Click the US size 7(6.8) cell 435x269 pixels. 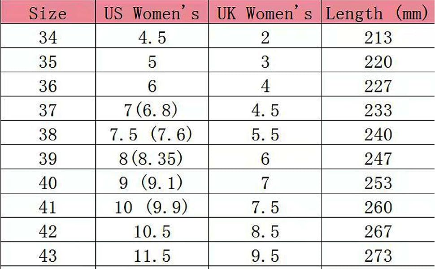(152, 108)
